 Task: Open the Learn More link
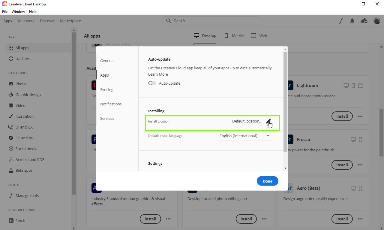point(158,74)
